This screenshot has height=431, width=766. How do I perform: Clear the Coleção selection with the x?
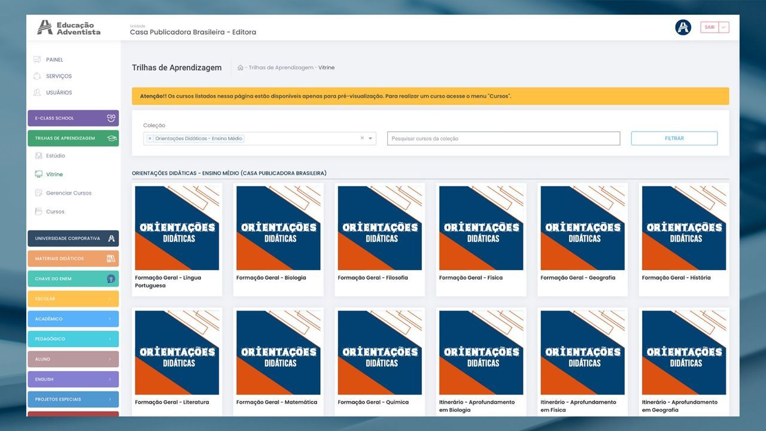point(361,138)
